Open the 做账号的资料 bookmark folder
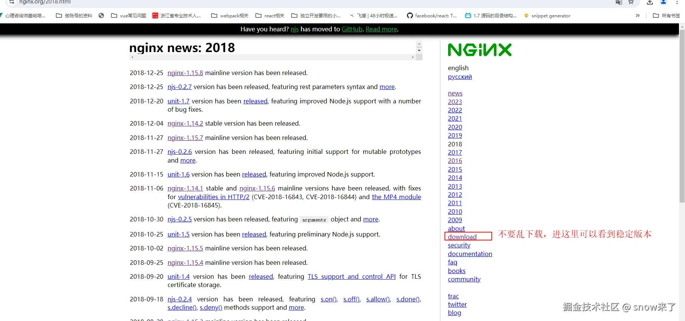Image resolution: width=685 pixels, height=321 pixels. tap(74, 15)
